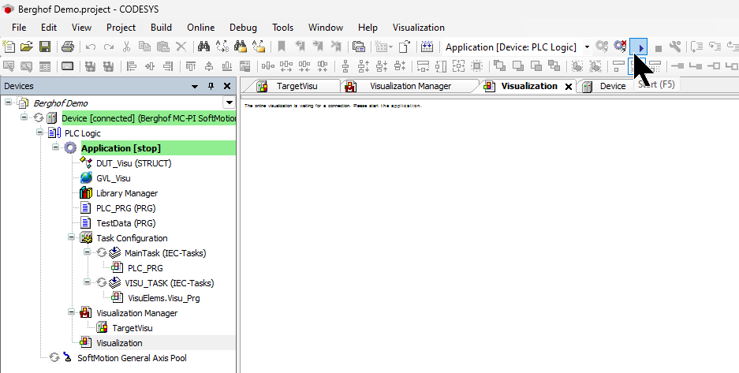
Task: Click the Print toolbar icon
Action: (68, 47)
